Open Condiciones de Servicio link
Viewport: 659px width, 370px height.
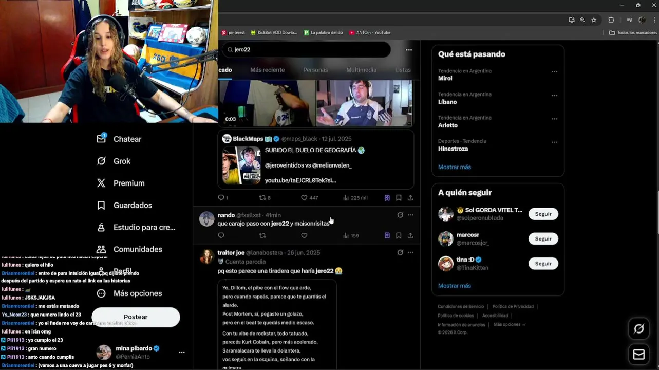pos(461,307)
